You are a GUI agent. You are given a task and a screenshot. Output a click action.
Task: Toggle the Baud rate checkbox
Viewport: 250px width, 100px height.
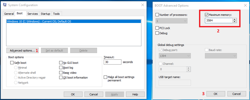coord(206,50)
